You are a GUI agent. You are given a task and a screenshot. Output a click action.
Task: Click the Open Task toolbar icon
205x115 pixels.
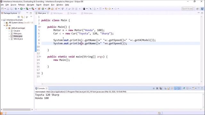[x=53, y=9]
